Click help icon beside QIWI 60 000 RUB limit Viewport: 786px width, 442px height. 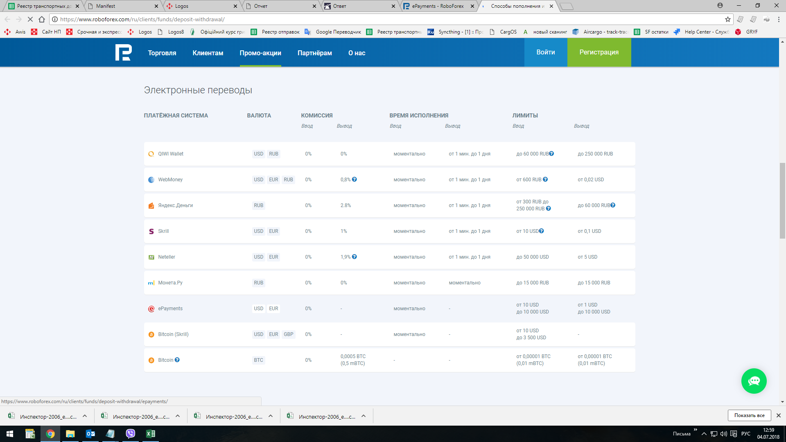tap(551, 153)
